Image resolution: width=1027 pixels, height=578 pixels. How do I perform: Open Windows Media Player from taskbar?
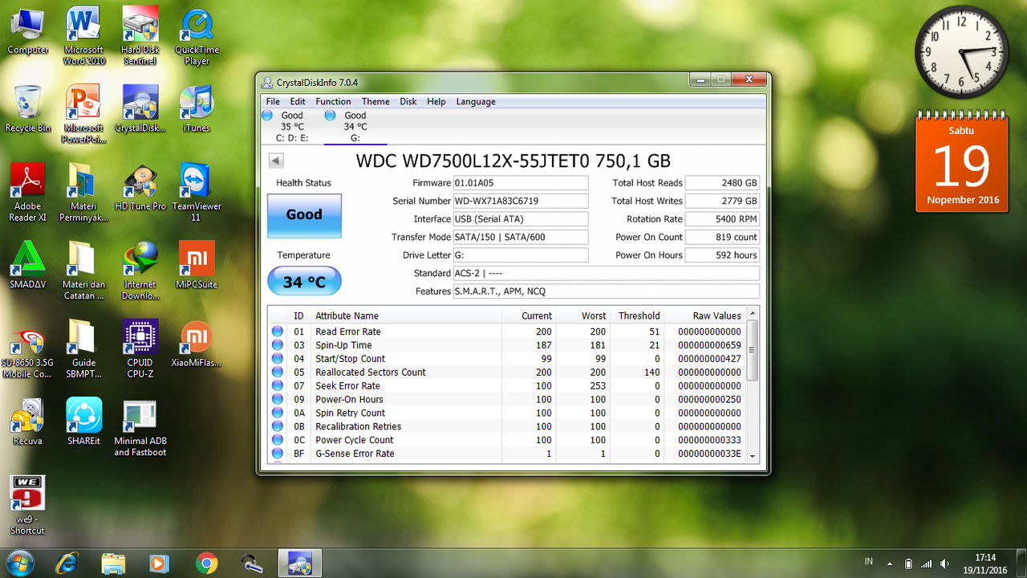[x=160, y=564]
